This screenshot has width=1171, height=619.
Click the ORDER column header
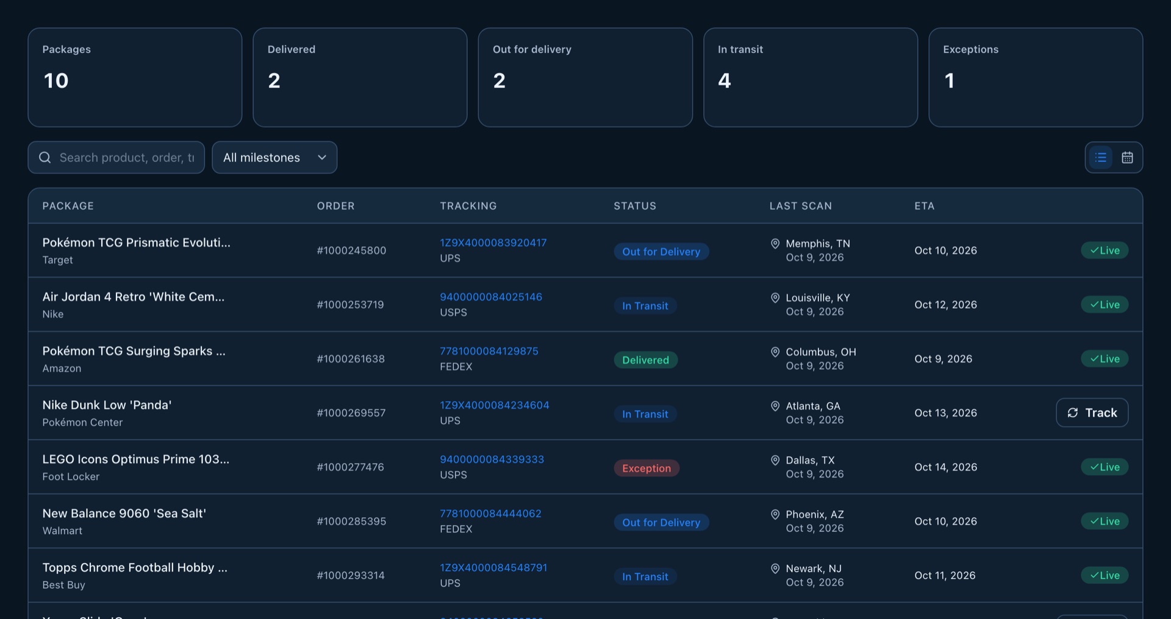tap(335, 206)
